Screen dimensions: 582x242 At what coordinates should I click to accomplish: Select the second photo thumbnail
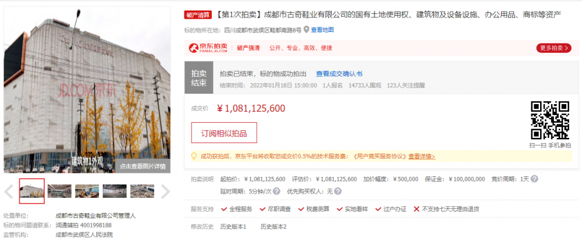tap(59, 191)
